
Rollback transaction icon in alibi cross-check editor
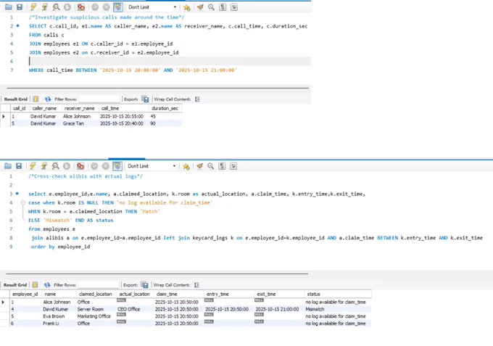point(106,166)
